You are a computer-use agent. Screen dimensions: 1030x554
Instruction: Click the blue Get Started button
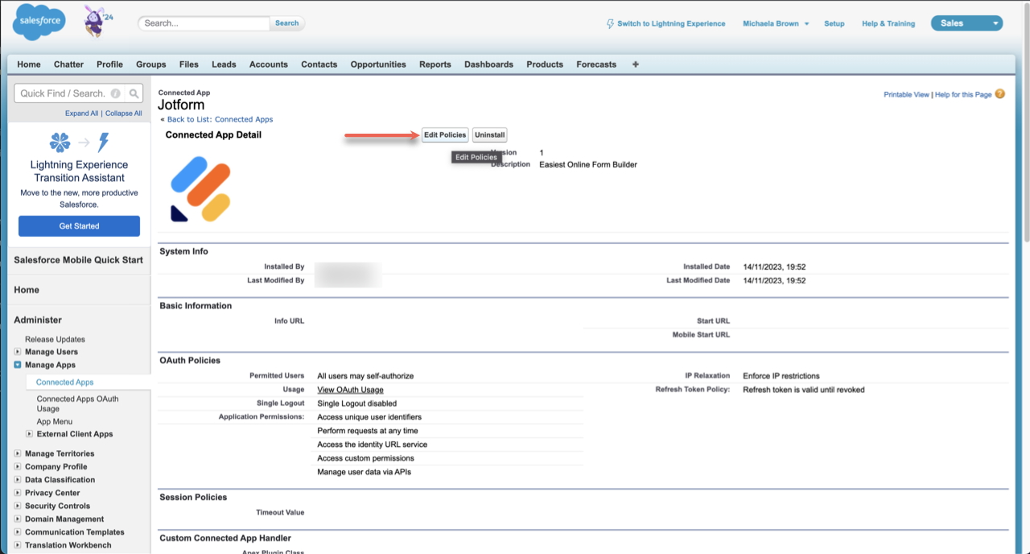click(x=79, y=226)
